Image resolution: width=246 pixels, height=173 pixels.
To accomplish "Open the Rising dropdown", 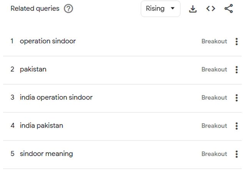I will [x=161, y=8].
